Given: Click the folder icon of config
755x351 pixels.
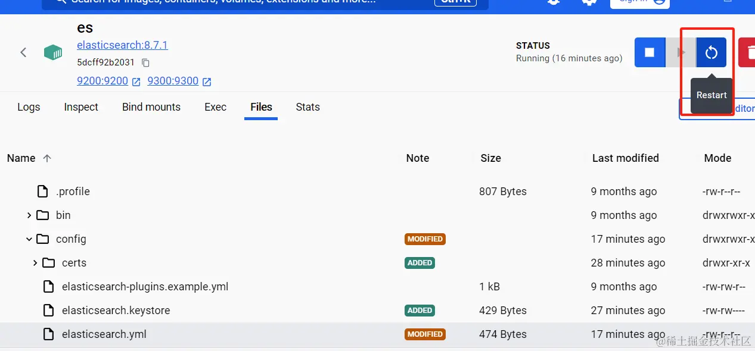Looking at the screenshot, I should pyautogui.click(x=42, y=239).
